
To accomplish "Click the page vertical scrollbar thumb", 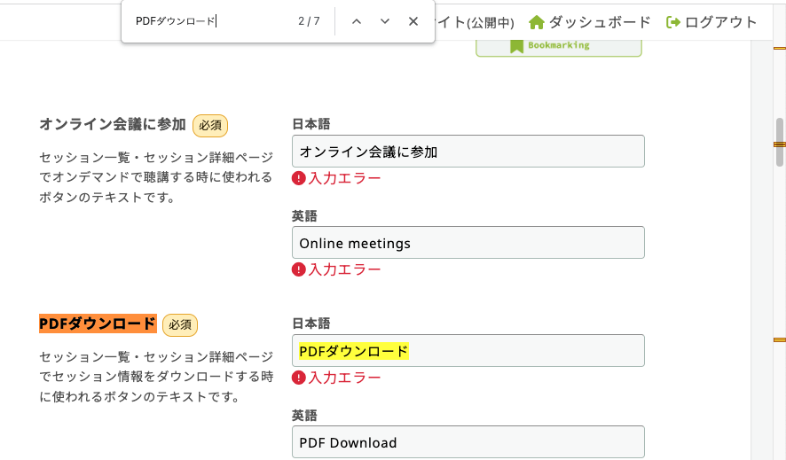I will (780, 142).
